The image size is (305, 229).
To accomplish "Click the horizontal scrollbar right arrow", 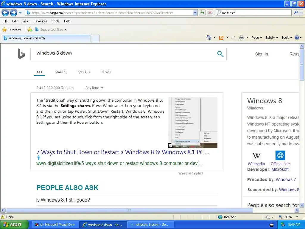I will (297, 210).
